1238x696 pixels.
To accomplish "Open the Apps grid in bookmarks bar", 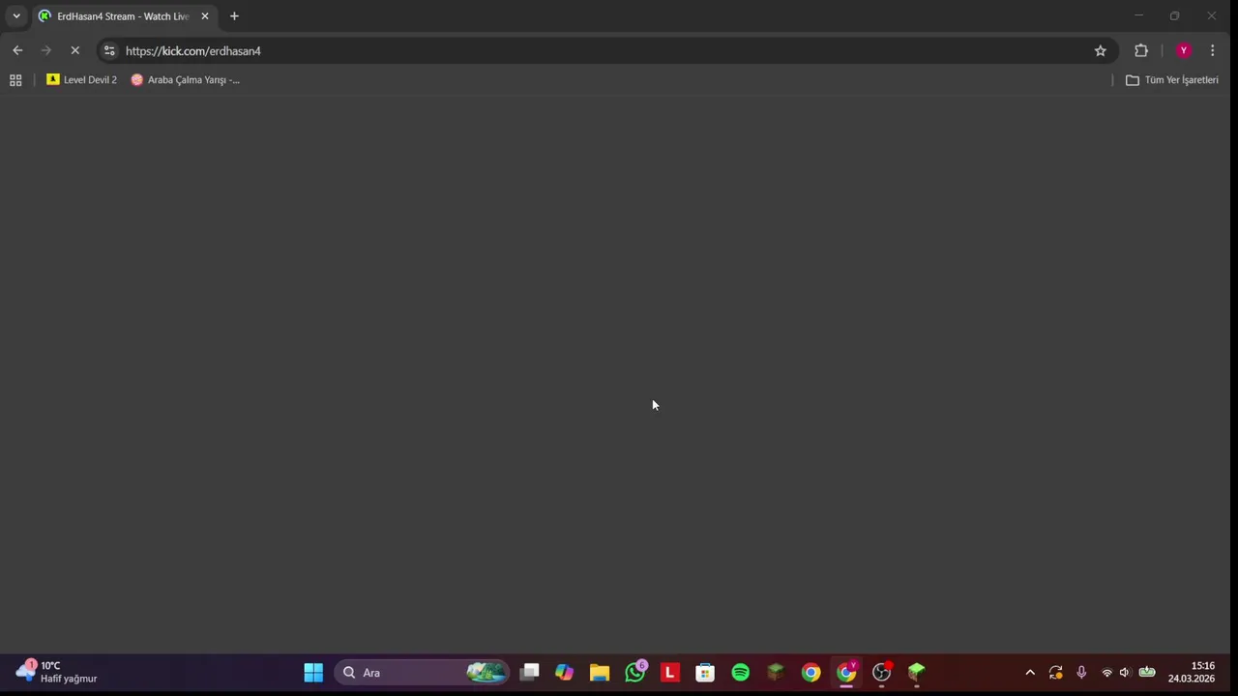I will coord(15,80).
